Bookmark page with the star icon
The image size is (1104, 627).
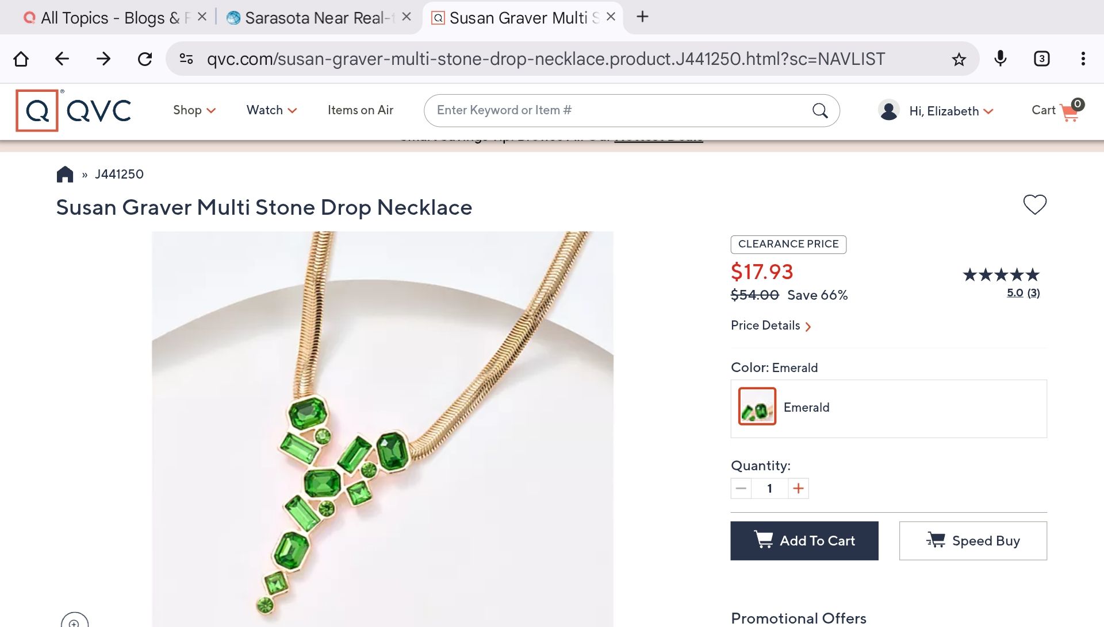click(959, 59)
